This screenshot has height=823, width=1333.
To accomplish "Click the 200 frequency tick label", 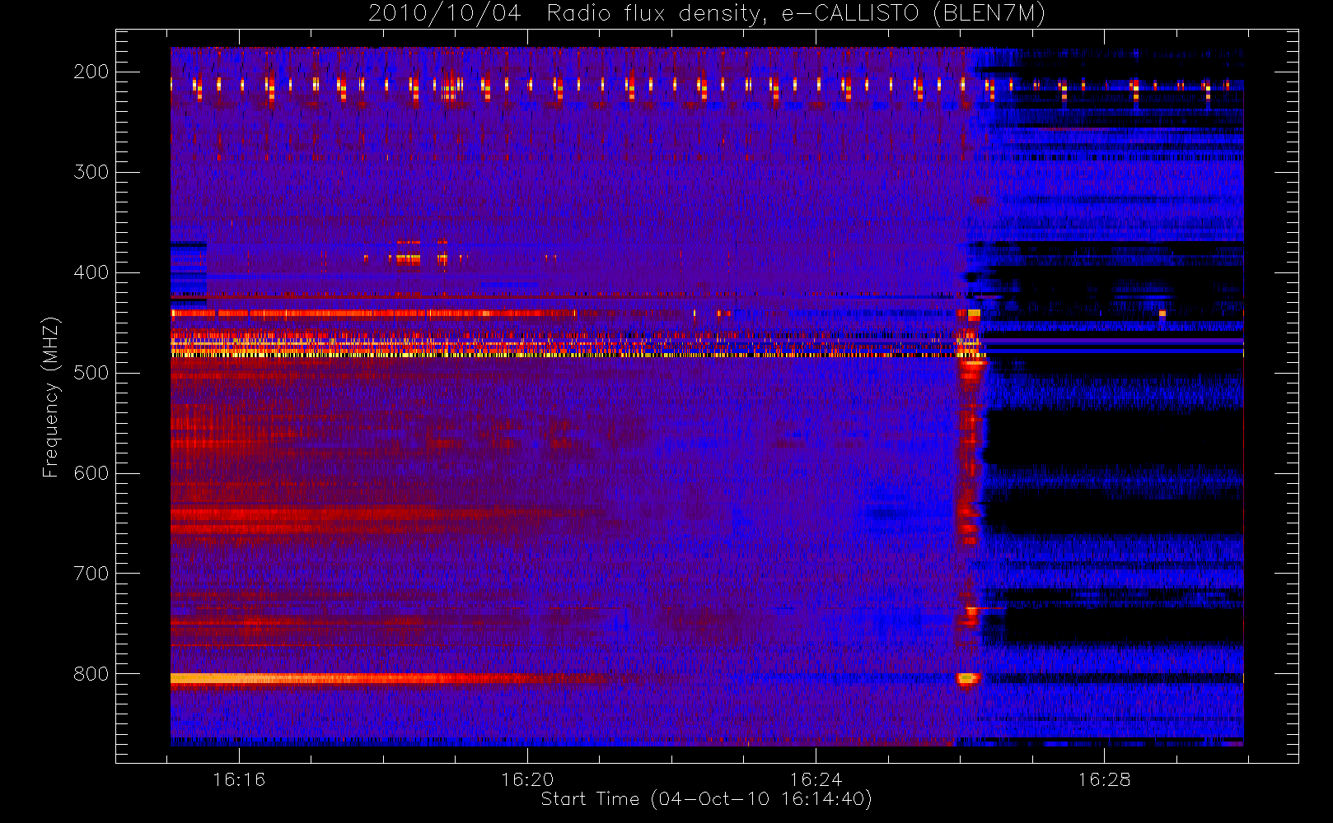I will click(x=91, y=72).
